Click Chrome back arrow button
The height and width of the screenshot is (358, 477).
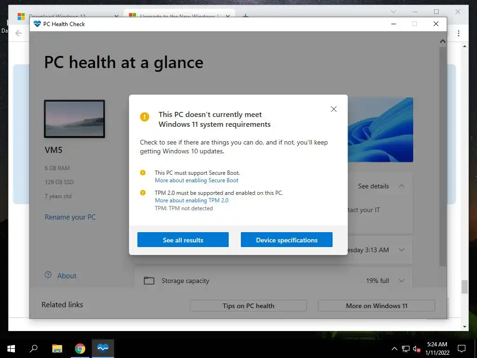click(19, 33)
